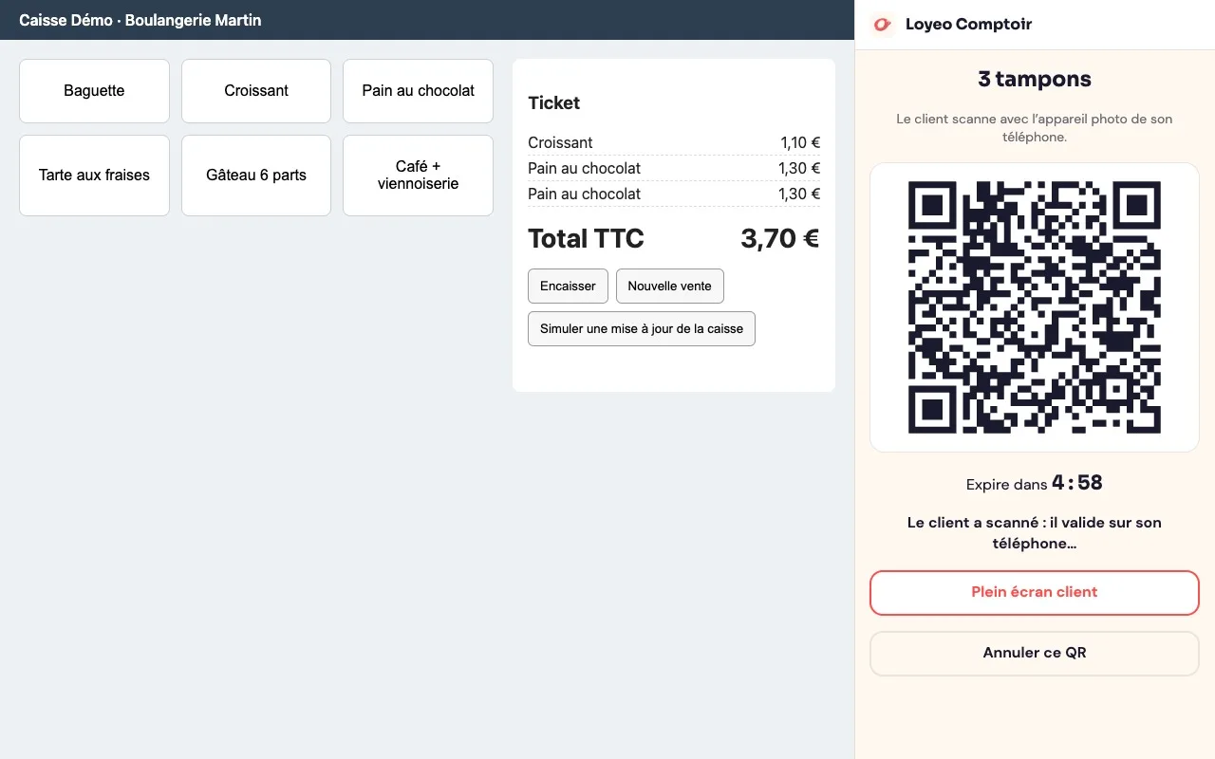1215x759 pixels.
Task: Click the Ticket heading
Action: (554, 102)
